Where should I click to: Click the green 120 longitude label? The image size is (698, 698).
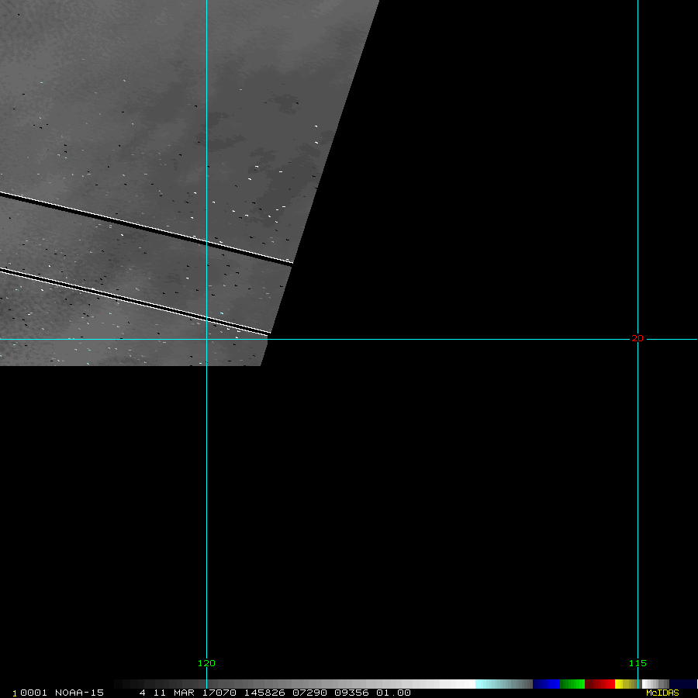point(206,663)
